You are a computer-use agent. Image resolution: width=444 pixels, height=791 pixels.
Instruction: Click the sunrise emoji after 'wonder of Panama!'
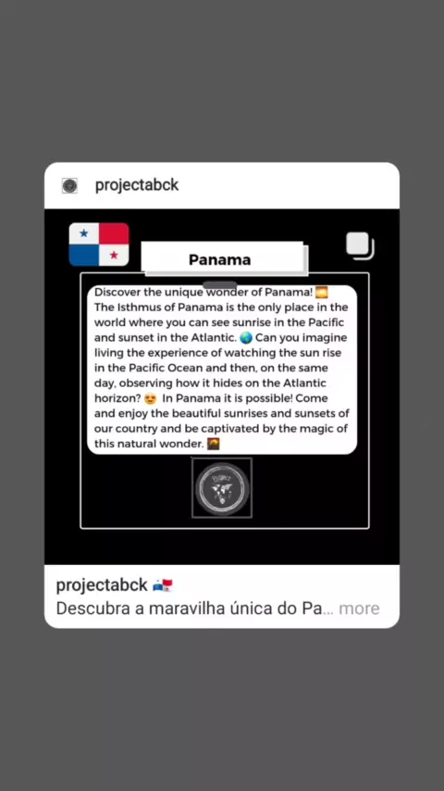pos(322,292)
